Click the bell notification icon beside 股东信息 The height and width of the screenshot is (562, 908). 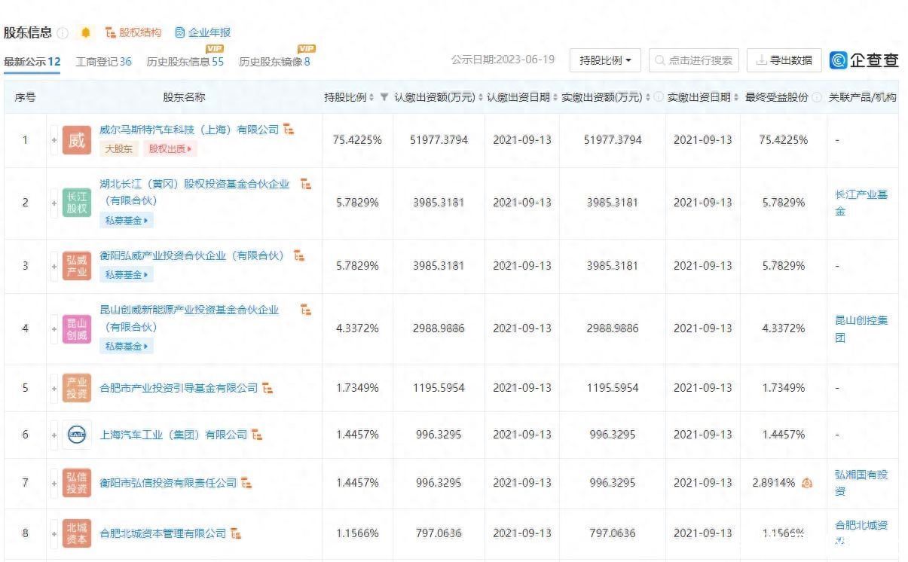85,32
